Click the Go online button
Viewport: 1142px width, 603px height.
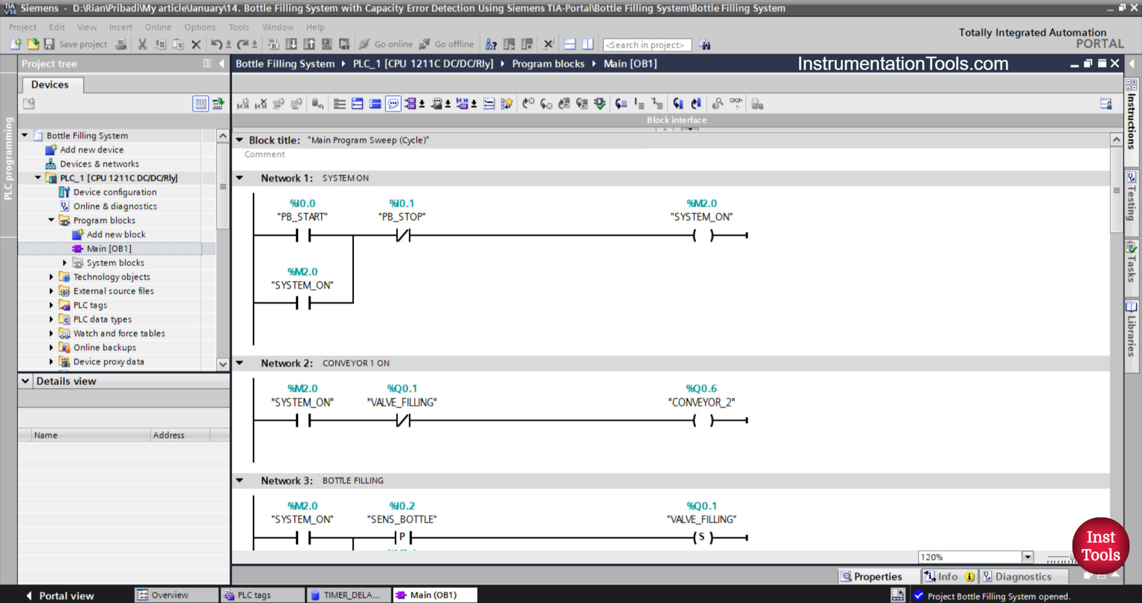[386, 44]
